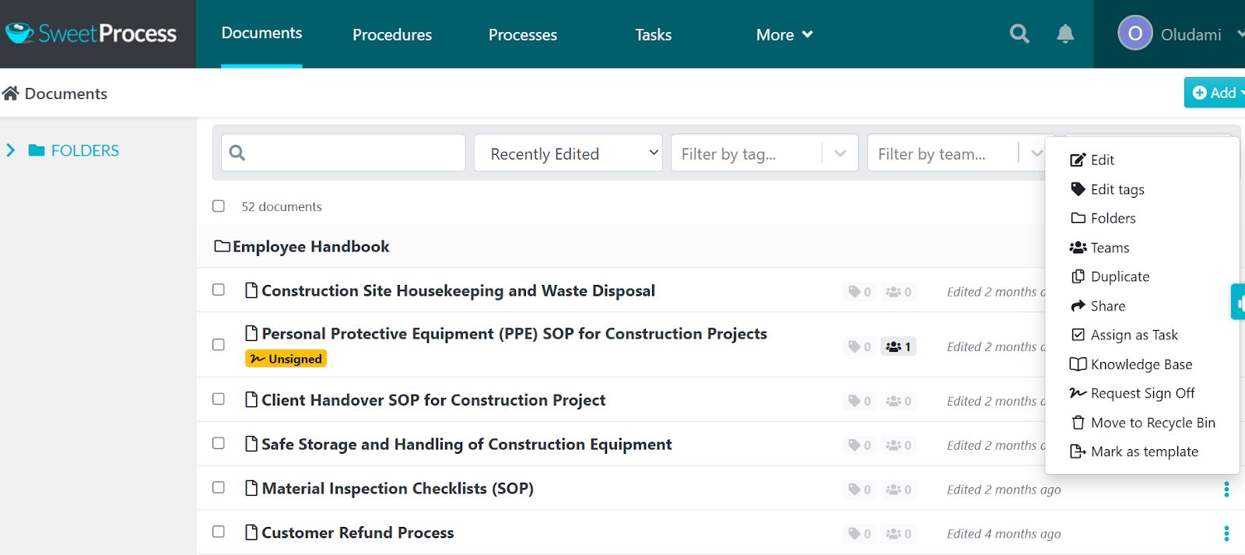Open the notifications bell
This screenshot has width=1245, height=555.
pos(1065,33)
